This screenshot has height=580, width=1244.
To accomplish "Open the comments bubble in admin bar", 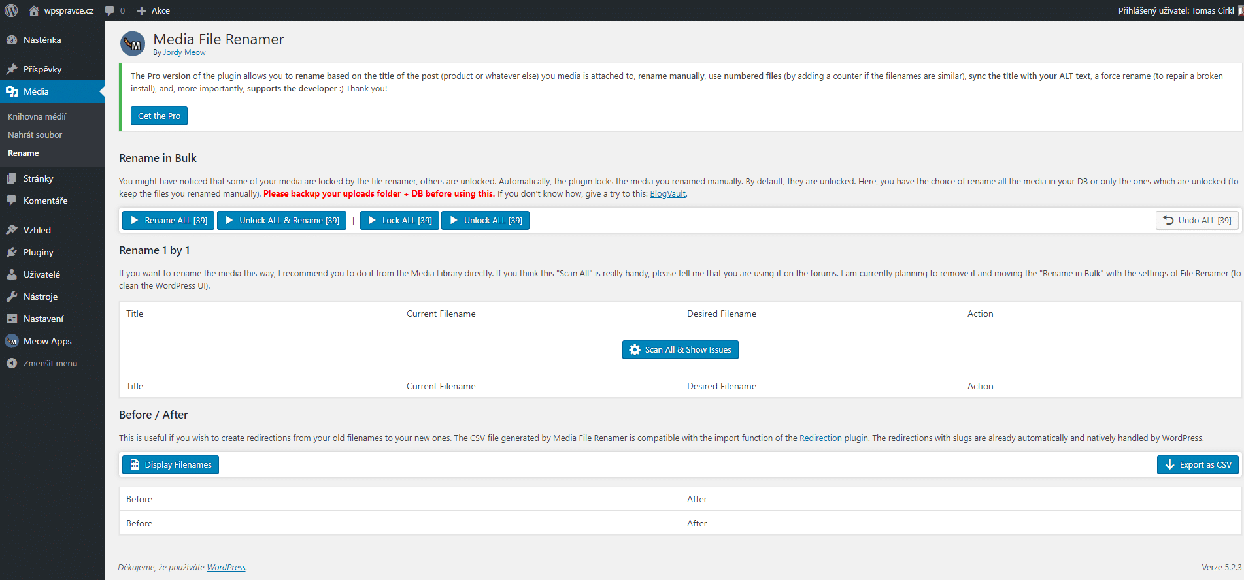I will 115,10.
